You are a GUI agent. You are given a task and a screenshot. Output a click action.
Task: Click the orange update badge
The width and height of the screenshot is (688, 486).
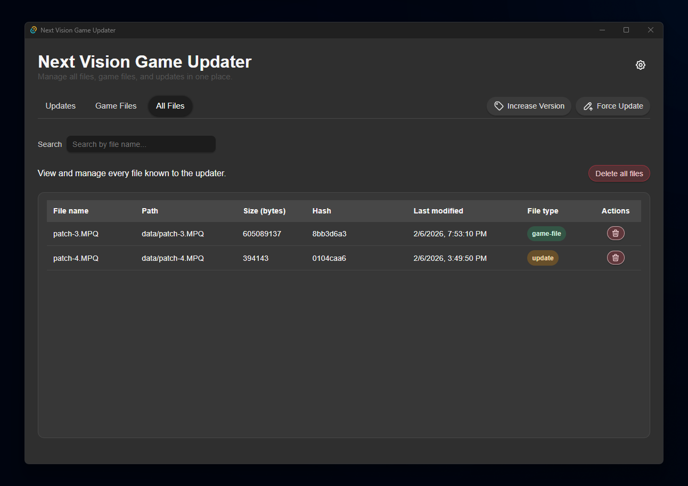point(543,258)
